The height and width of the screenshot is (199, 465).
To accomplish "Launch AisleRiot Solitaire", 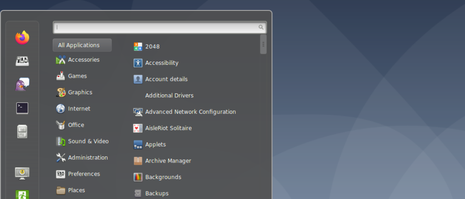I will point(168,128).
